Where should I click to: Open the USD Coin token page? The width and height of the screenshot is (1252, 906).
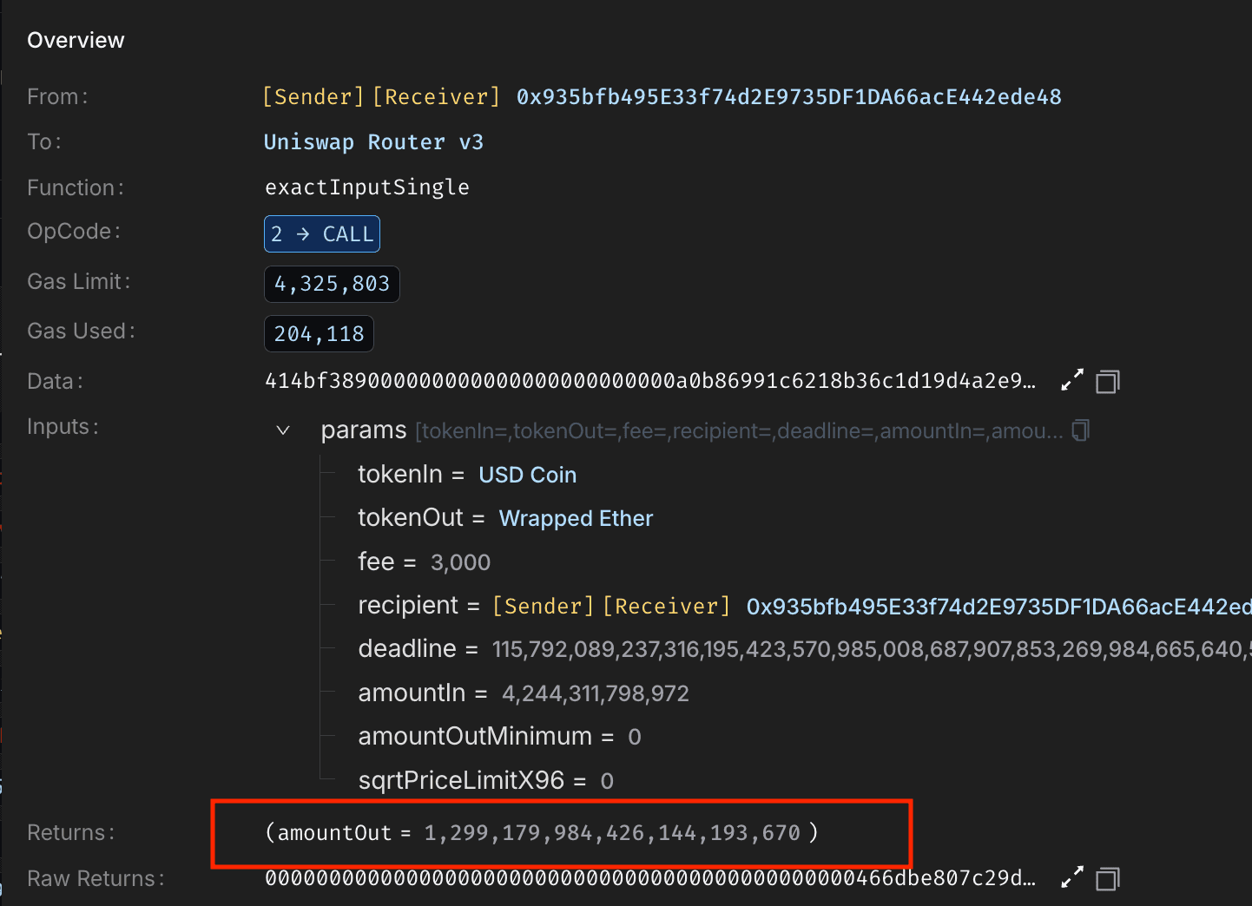(x=527, y=475)
